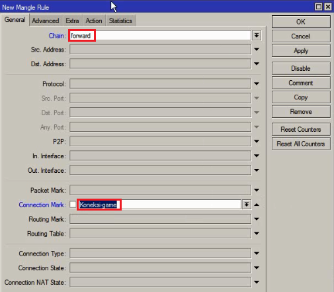Screen dimensions: 334x292
Task: Click the Apply button
Action: [301, 50]
